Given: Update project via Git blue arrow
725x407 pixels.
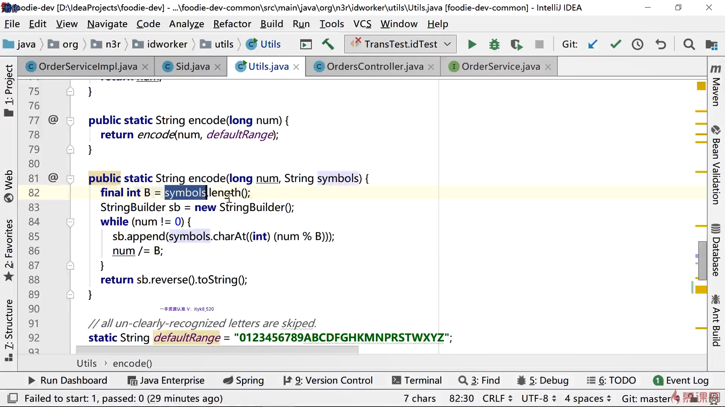Looking at the screenshot, I should (x=593, y=44).
